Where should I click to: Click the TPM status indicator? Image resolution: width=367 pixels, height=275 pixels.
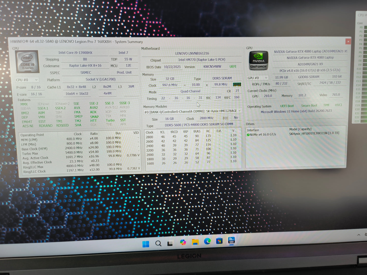pos(326,105)
